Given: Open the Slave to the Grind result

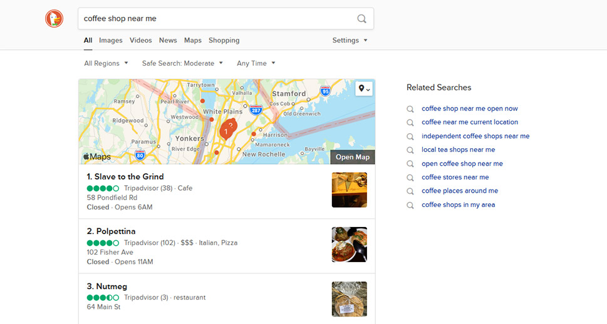Looking at the screenshot, I should (125, 176).
